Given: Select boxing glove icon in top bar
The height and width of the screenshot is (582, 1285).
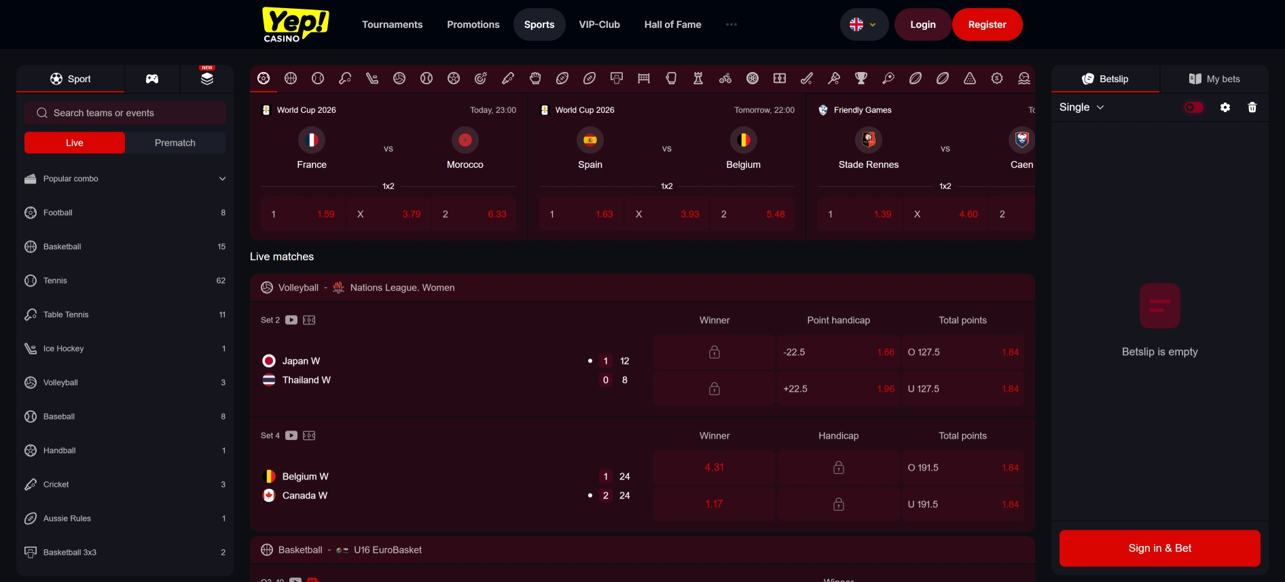Looking at the screenshot, I should [671, 78].
